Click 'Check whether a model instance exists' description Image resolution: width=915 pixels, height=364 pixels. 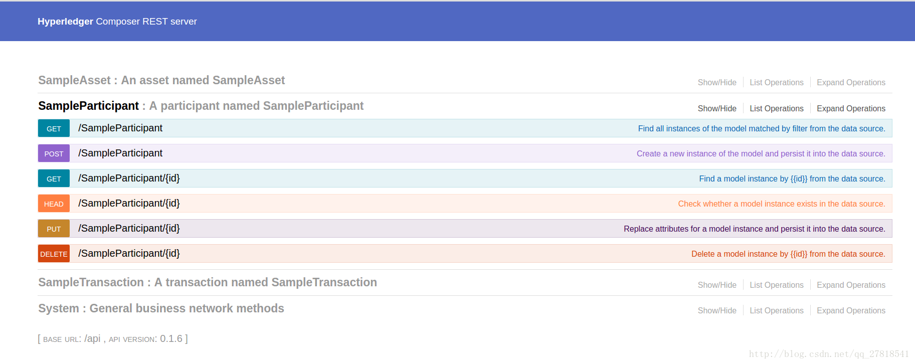782,204
